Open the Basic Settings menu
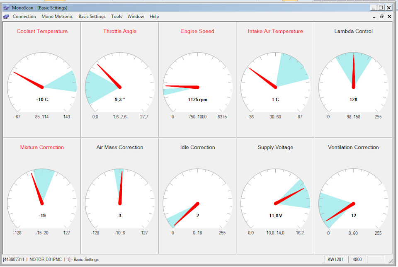Viewport: 398px width, 267px height. tap(92, 17)
